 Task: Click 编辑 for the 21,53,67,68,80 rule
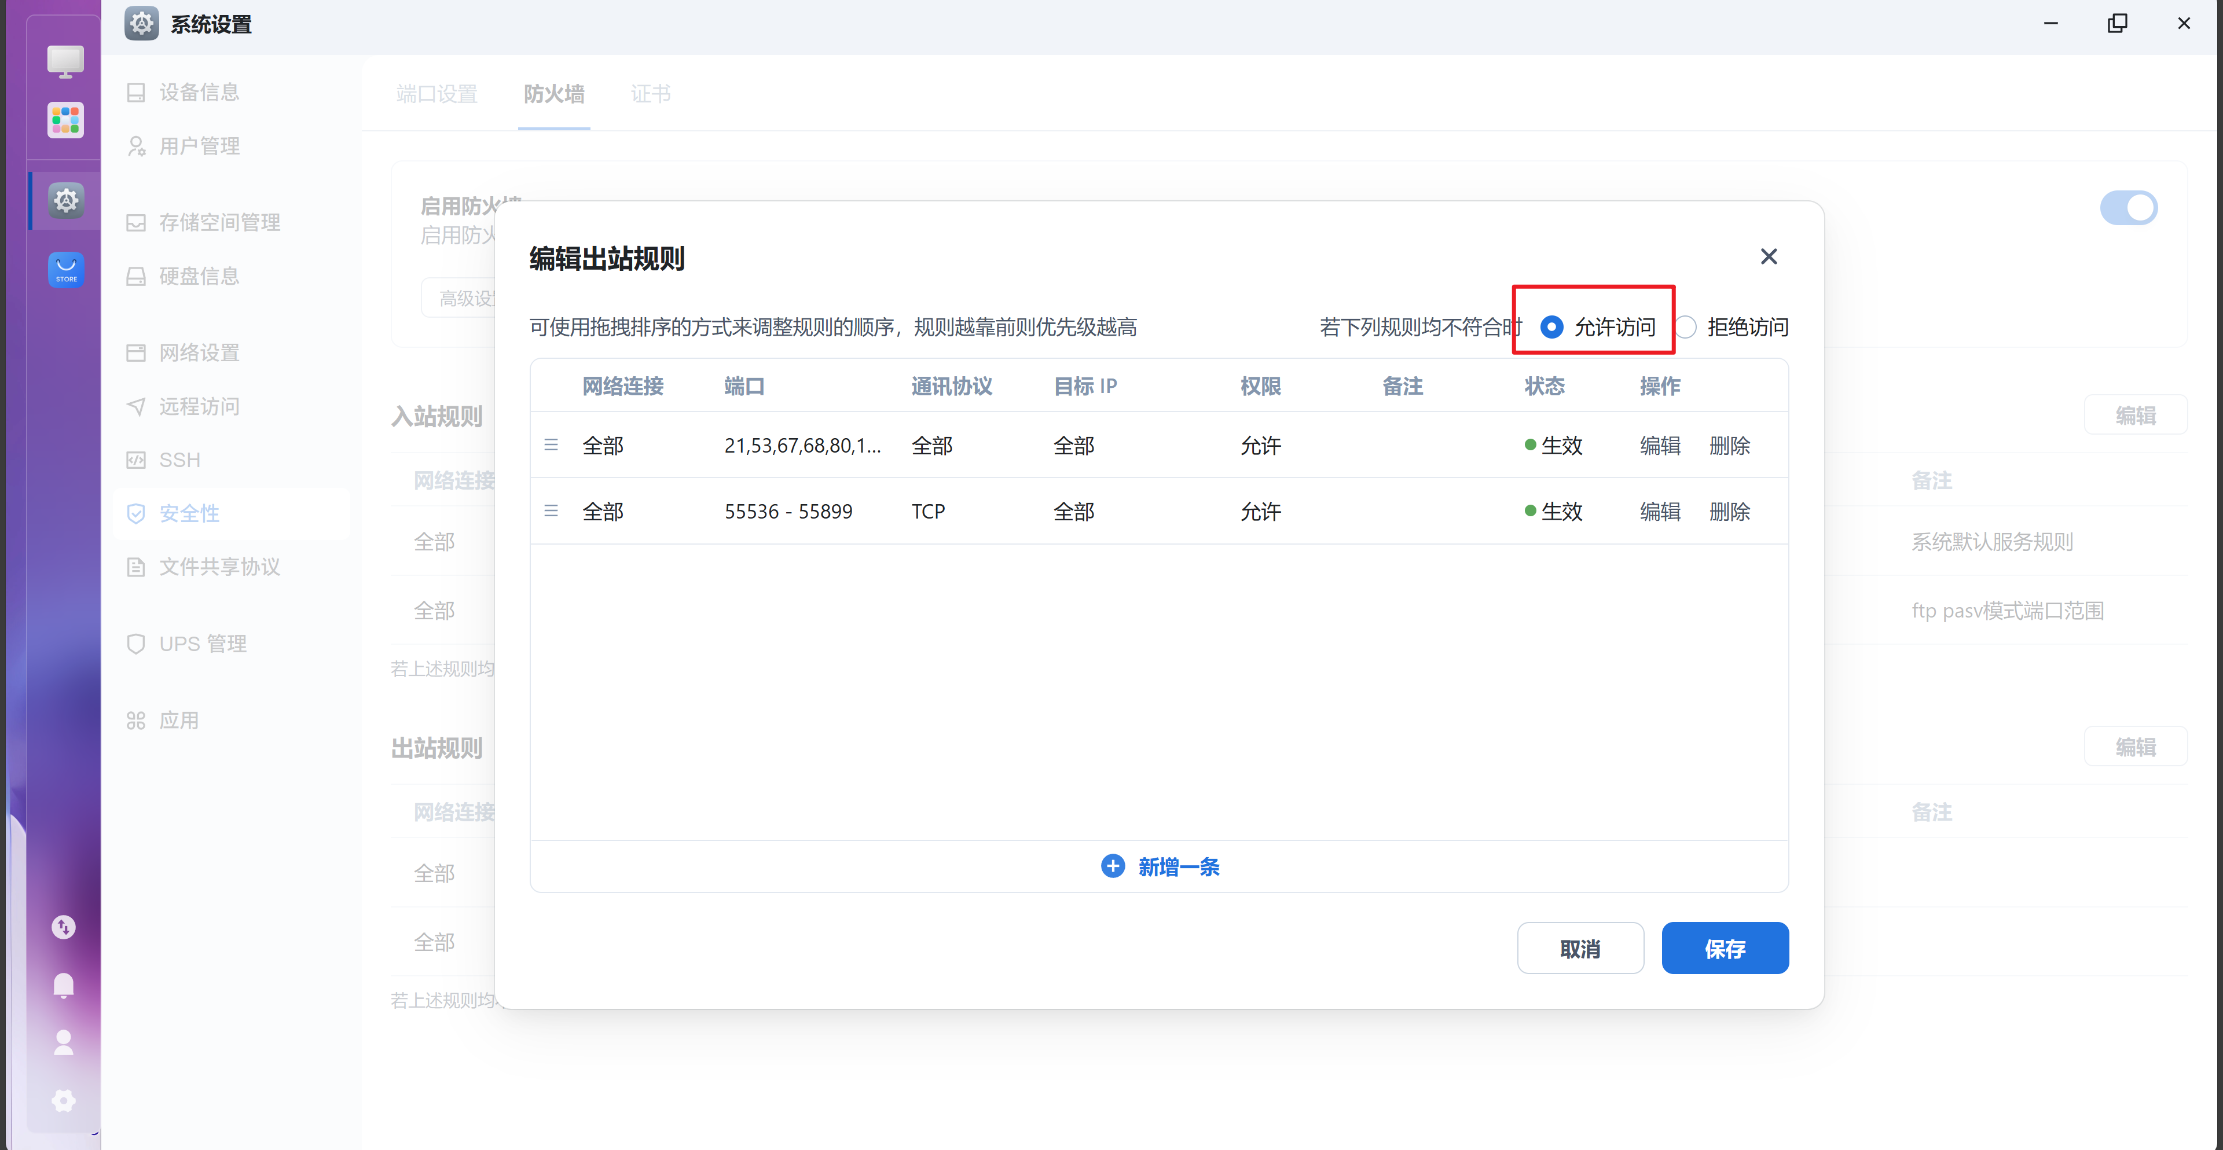(1660, 446)
